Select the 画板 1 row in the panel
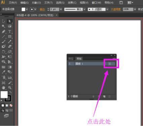This screenshot has height=126, width=143. [92, 64]
